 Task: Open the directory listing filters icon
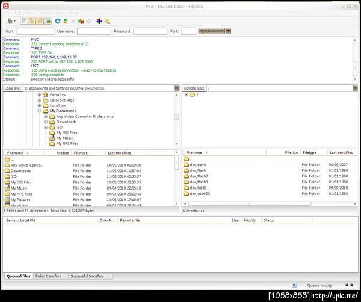click(x=99, y=21)
